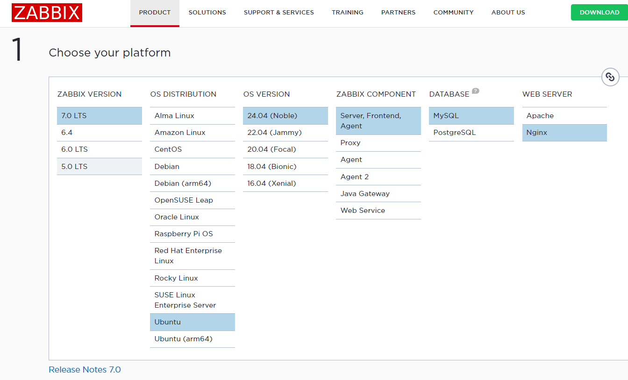The width and height of the screenshot is (628, 380).
Task: Choose Oracle Linux distribution
Action: coord(193,217)
